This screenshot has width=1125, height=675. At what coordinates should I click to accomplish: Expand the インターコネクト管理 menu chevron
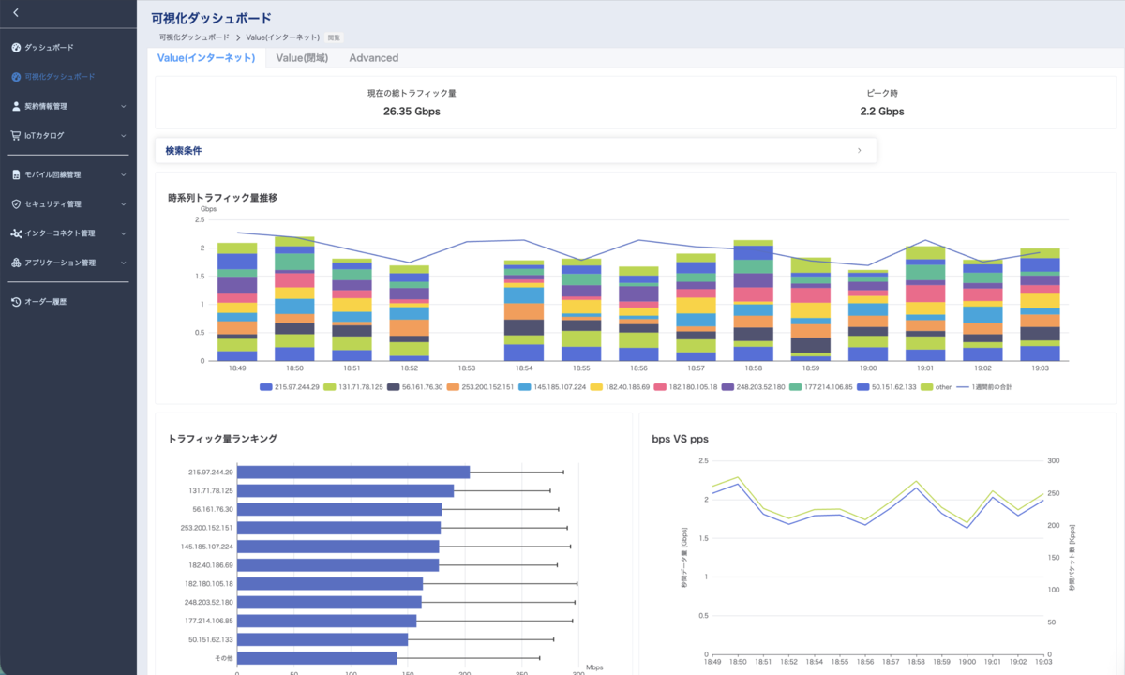pos(124,233)
